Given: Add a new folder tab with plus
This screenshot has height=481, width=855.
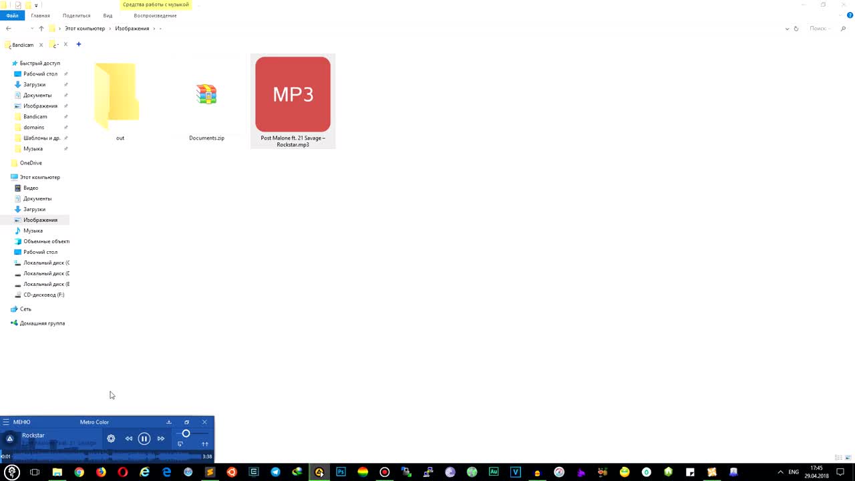Looking at the screenshot, I should coord(79,45).
